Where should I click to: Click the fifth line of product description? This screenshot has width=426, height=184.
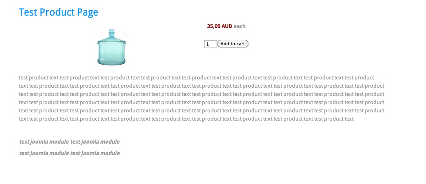tap(201, 110)
